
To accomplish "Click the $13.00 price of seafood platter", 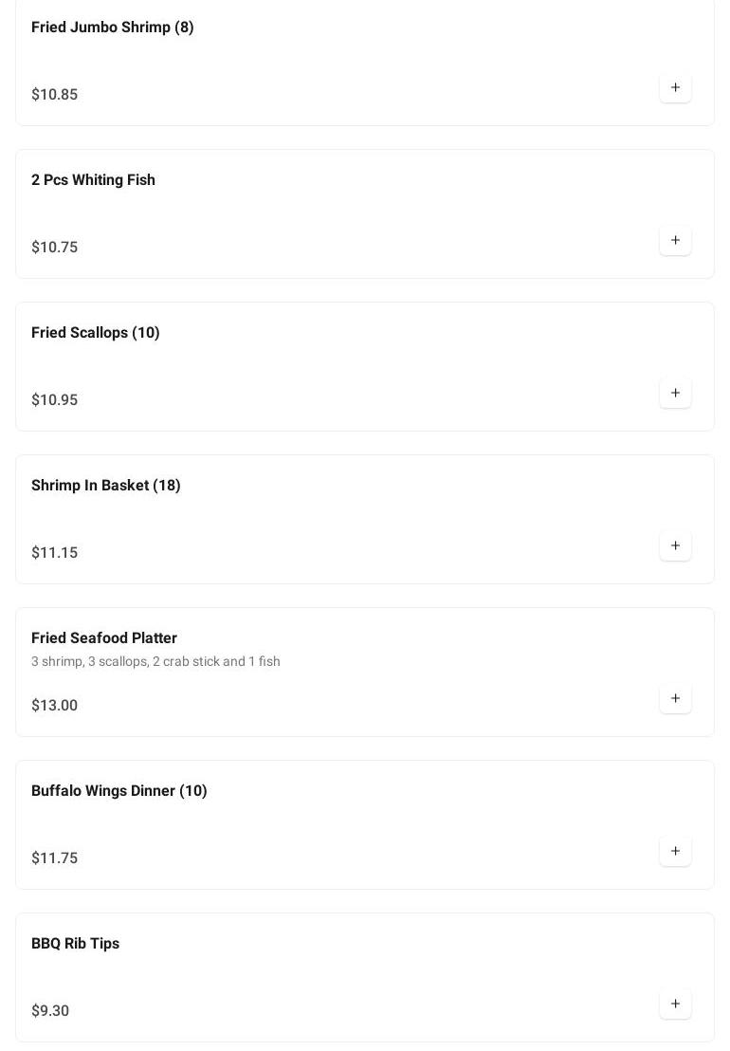I will click(54, 706).
